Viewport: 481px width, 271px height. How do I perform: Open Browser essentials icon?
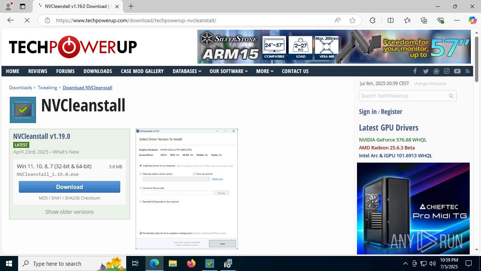point(440,20)
